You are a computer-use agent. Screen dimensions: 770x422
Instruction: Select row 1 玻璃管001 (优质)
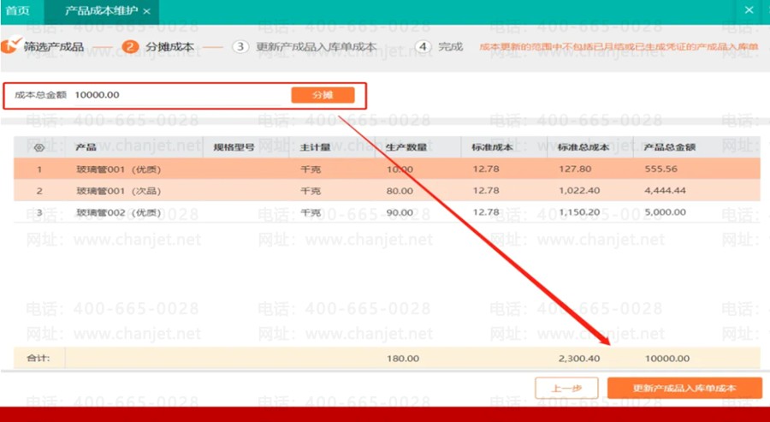click(387, 169)
